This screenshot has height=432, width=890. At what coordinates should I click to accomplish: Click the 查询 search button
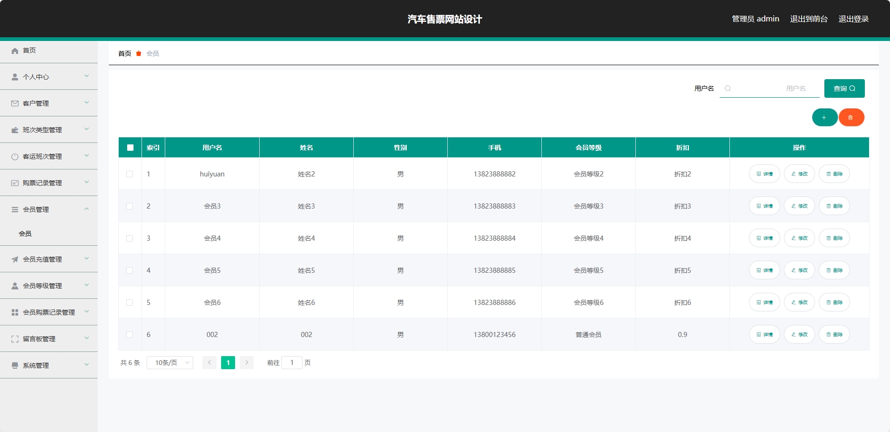(x=844, y=88)
